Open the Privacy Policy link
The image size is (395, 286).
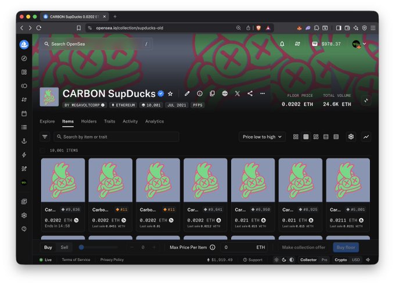click(112, 259)
